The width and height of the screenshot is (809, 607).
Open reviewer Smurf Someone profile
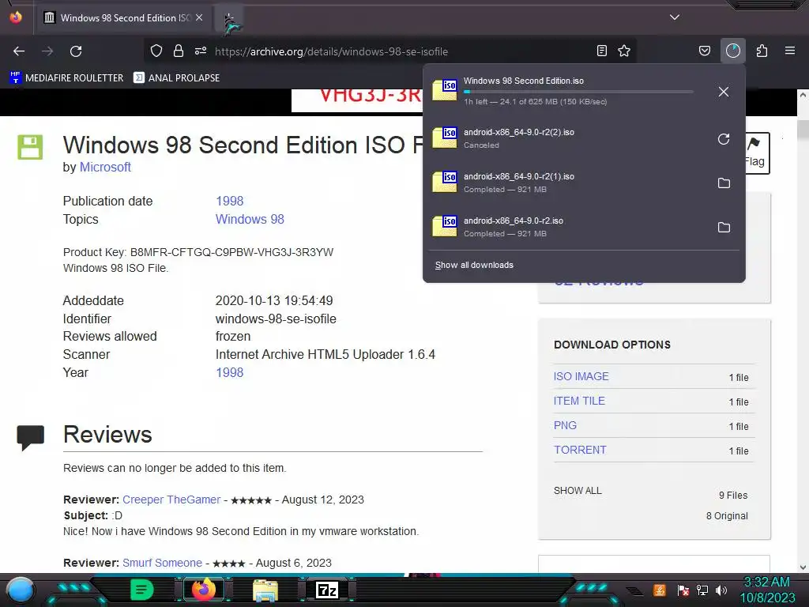coord(162,563)
